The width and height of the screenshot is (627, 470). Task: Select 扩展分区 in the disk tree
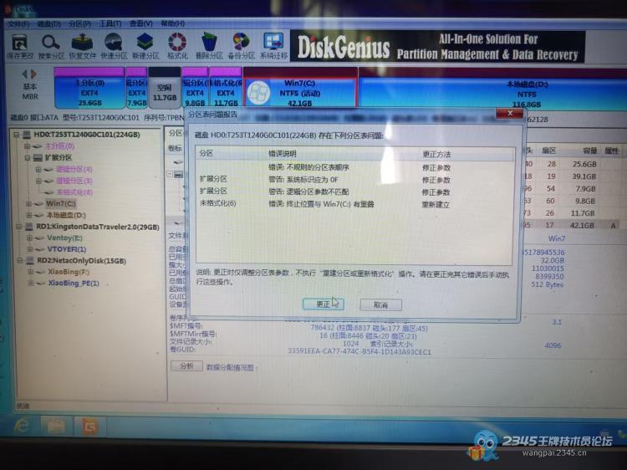[x=59, y=158]
